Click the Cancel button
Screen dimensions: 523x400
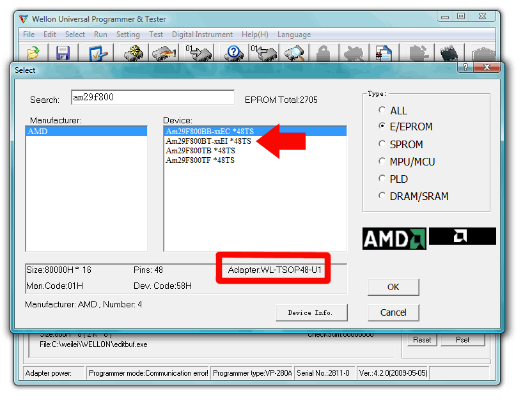coord(393,312)
